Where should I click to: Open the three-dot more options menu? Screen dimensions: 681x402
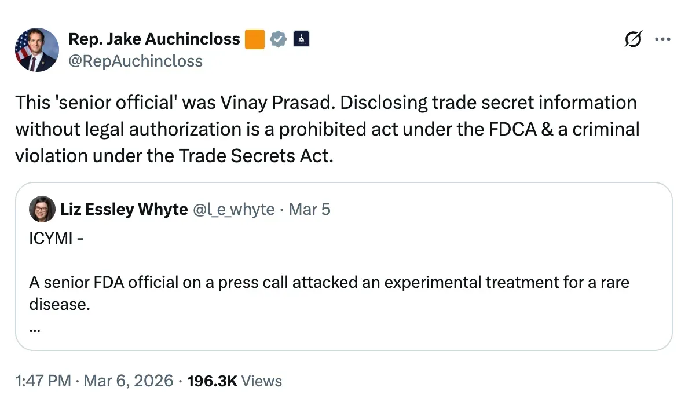click(662, 39)
